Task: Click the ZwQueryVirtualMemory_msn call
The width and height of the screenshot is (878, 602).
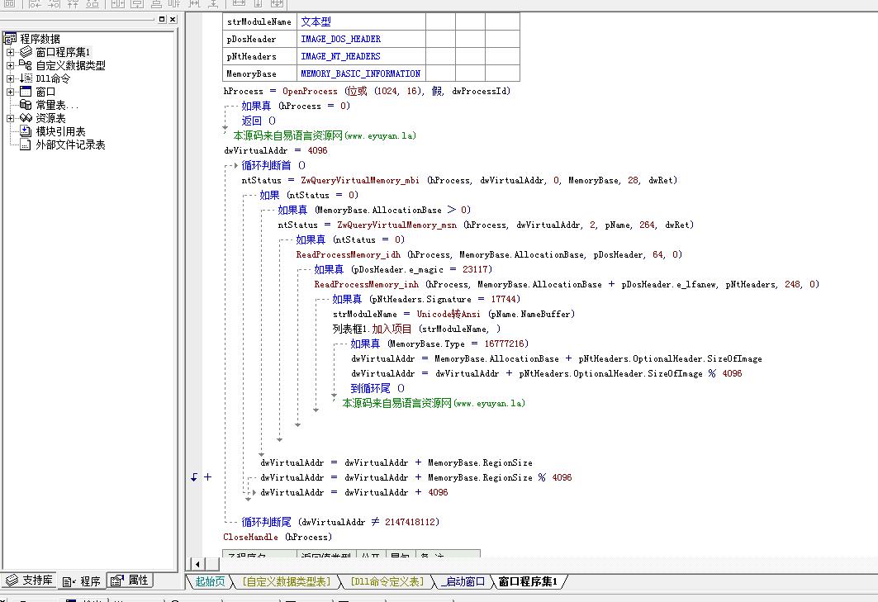Action: [396, 225]
